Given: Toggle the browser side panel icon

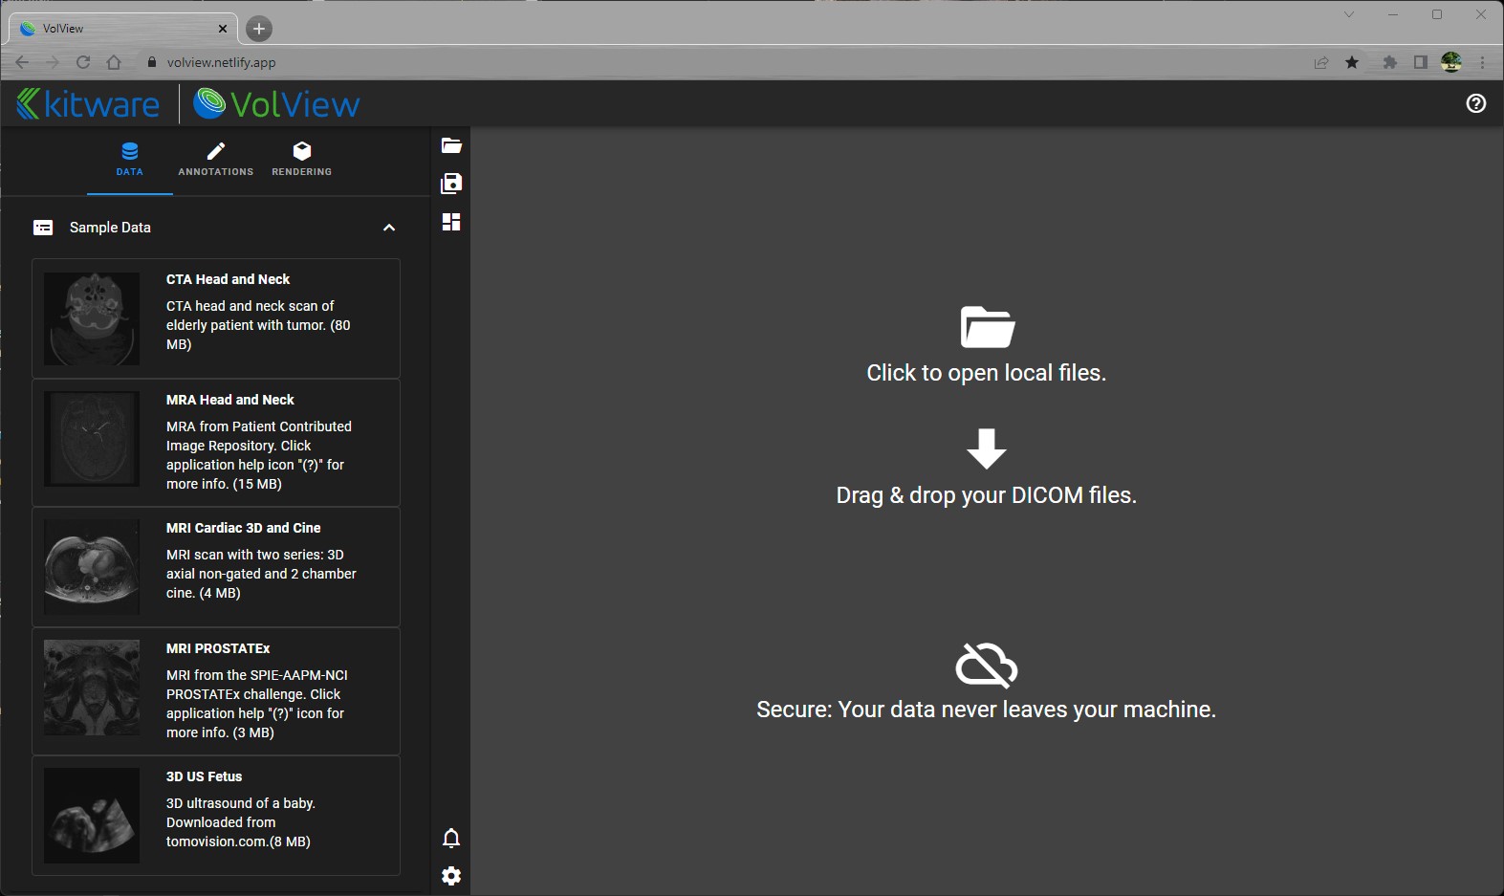Looking at the screenshot, I should click(1421, 62).
